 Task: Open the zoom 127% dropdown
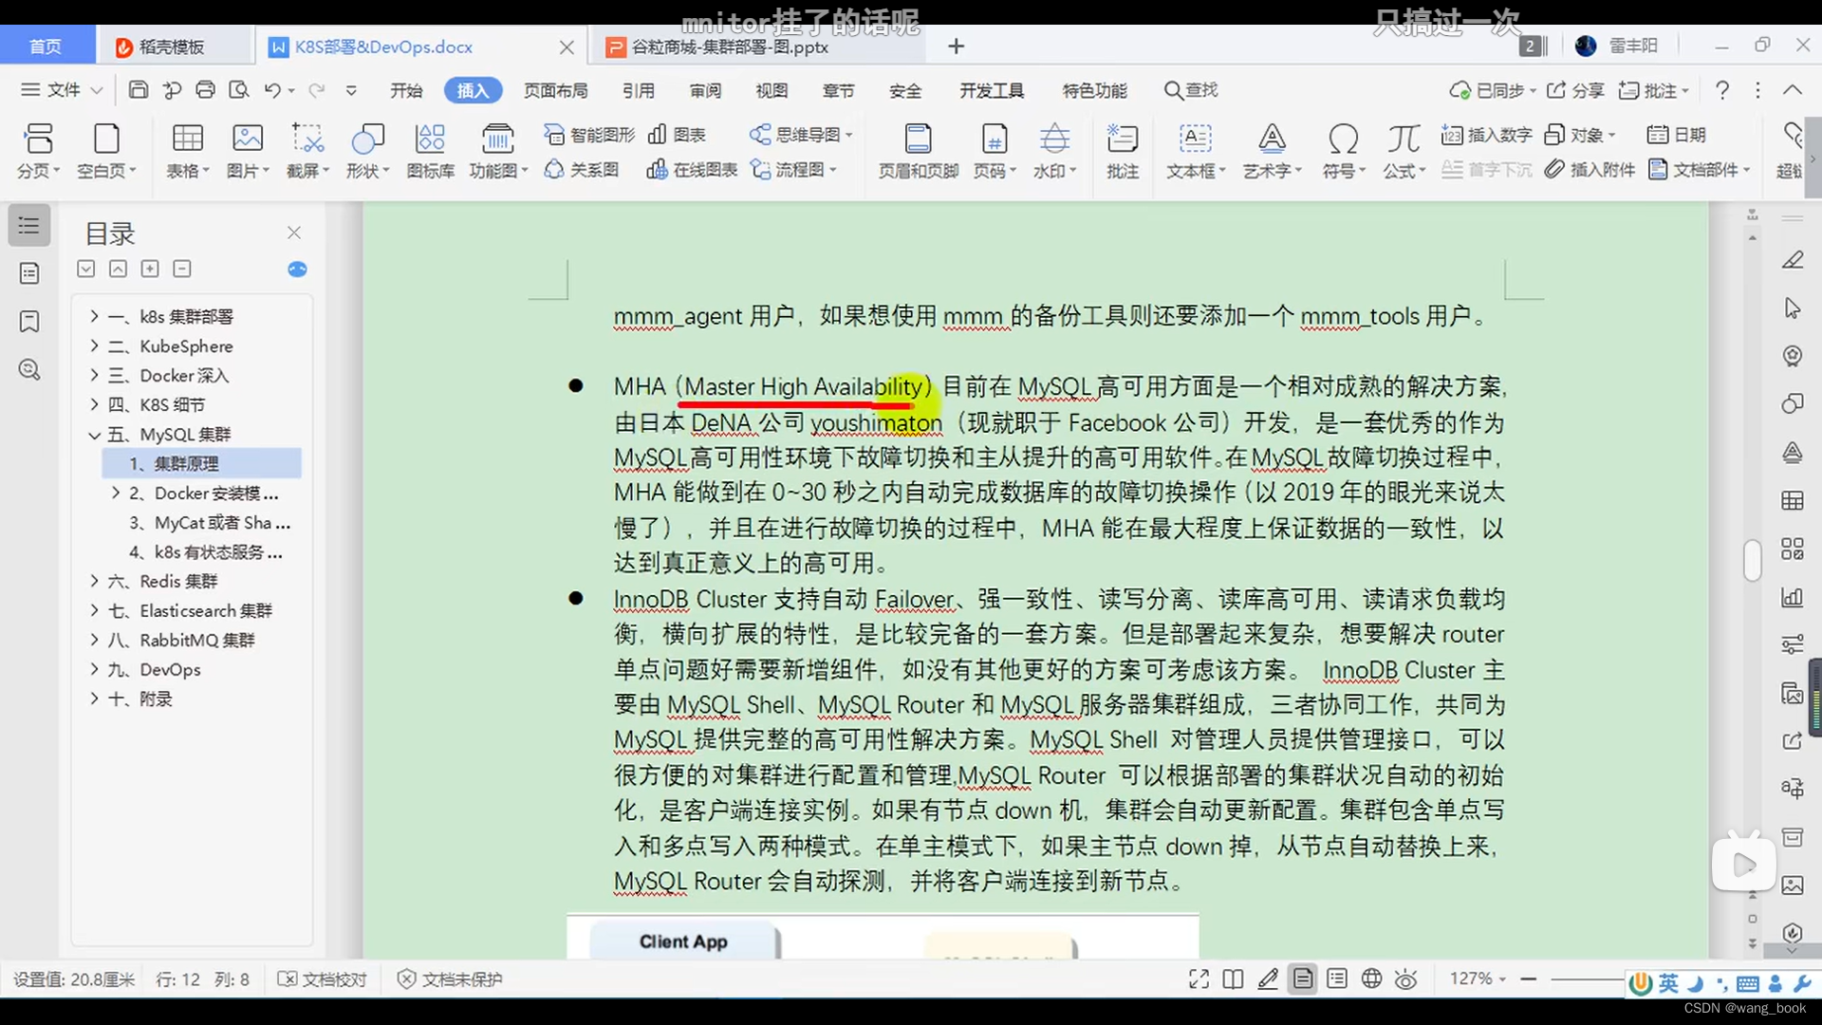click(x=1478, y=978)
